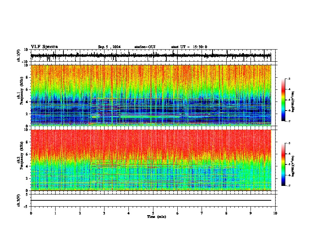The image size is (310, 239).
Task: Click the ch.1 voltage waveform trace
Action: [151, 55]
